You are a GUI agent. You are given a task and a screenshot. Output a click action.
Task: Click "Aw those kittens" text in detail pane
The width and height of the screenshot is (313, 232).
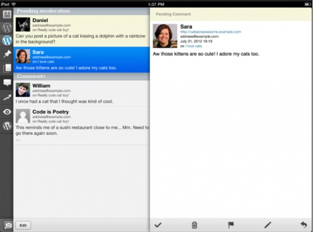click(206, 54)
